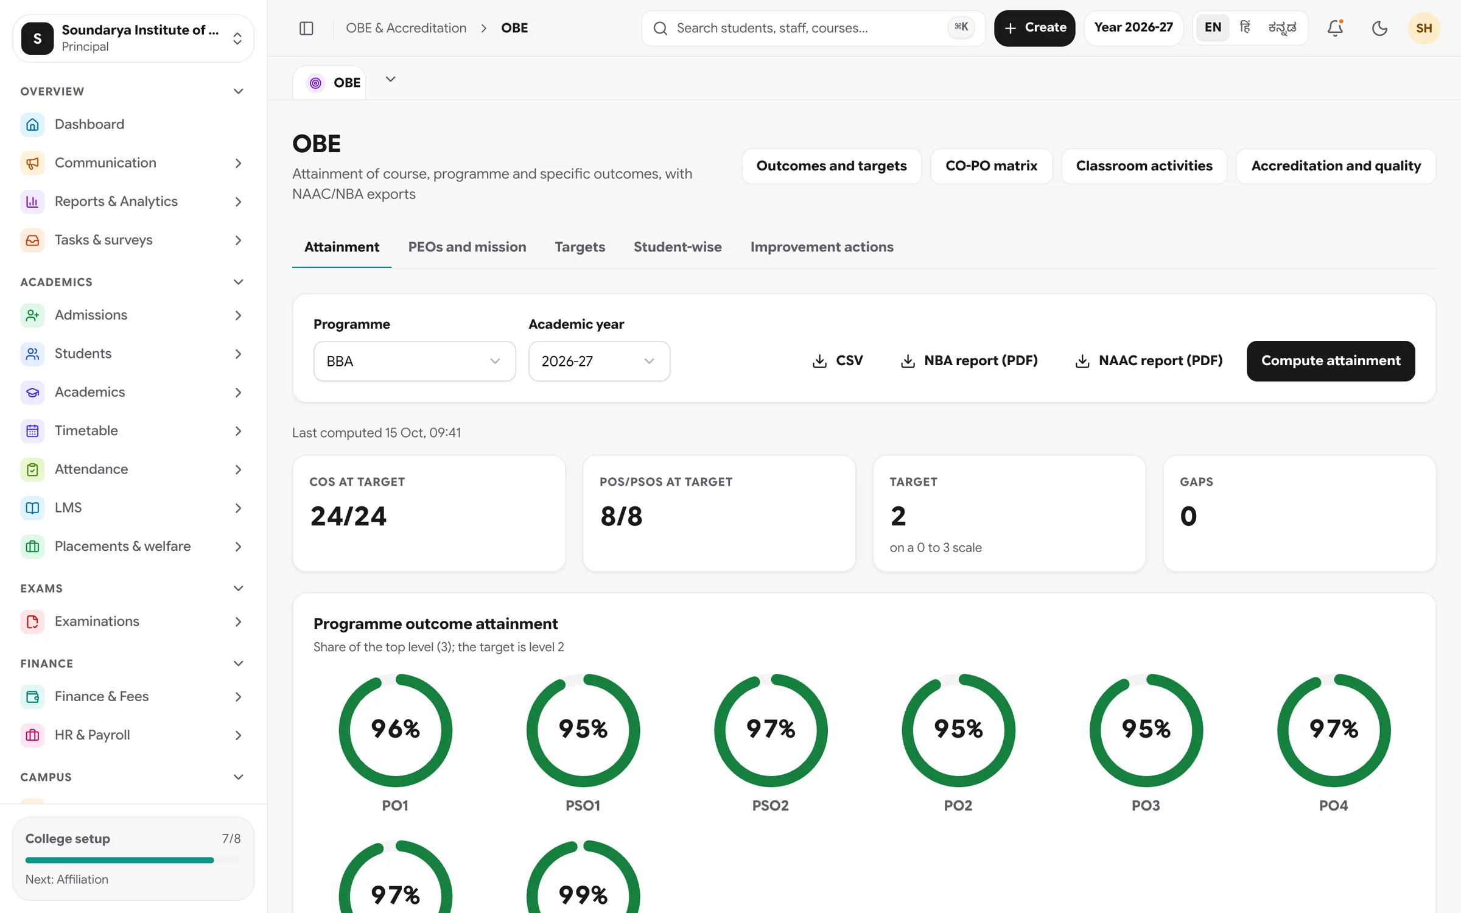1461x913 pixels.
Task: Click the Timetable calendar icon
Action: click(32, 430)
